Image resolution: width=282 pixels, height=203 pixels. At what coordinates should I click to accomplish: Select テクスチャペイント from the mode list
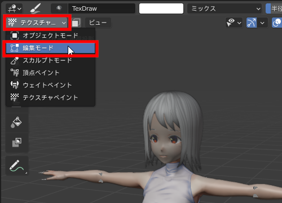[50, 98]
